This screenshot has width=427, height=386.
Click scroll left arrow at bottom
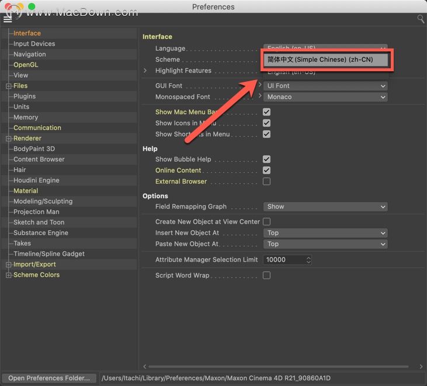click(x=145, y=366)
